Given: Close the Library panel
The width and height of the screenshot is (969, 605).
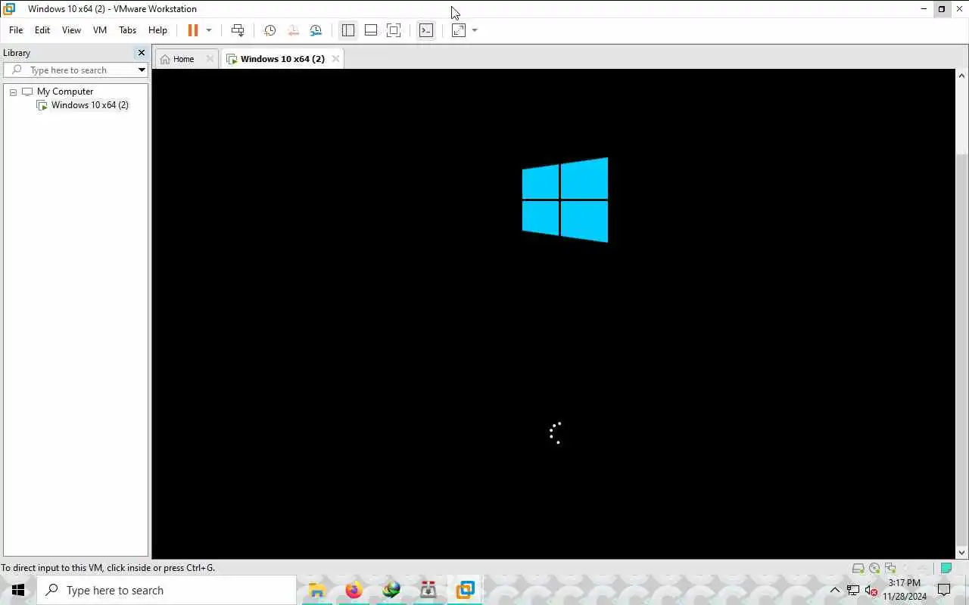Looking at the screenshot, I should pyautogui.click(x=141, y=53).
